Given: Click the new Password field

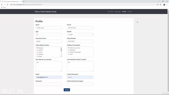Looking at the screenshot, I should click(49, 84).
